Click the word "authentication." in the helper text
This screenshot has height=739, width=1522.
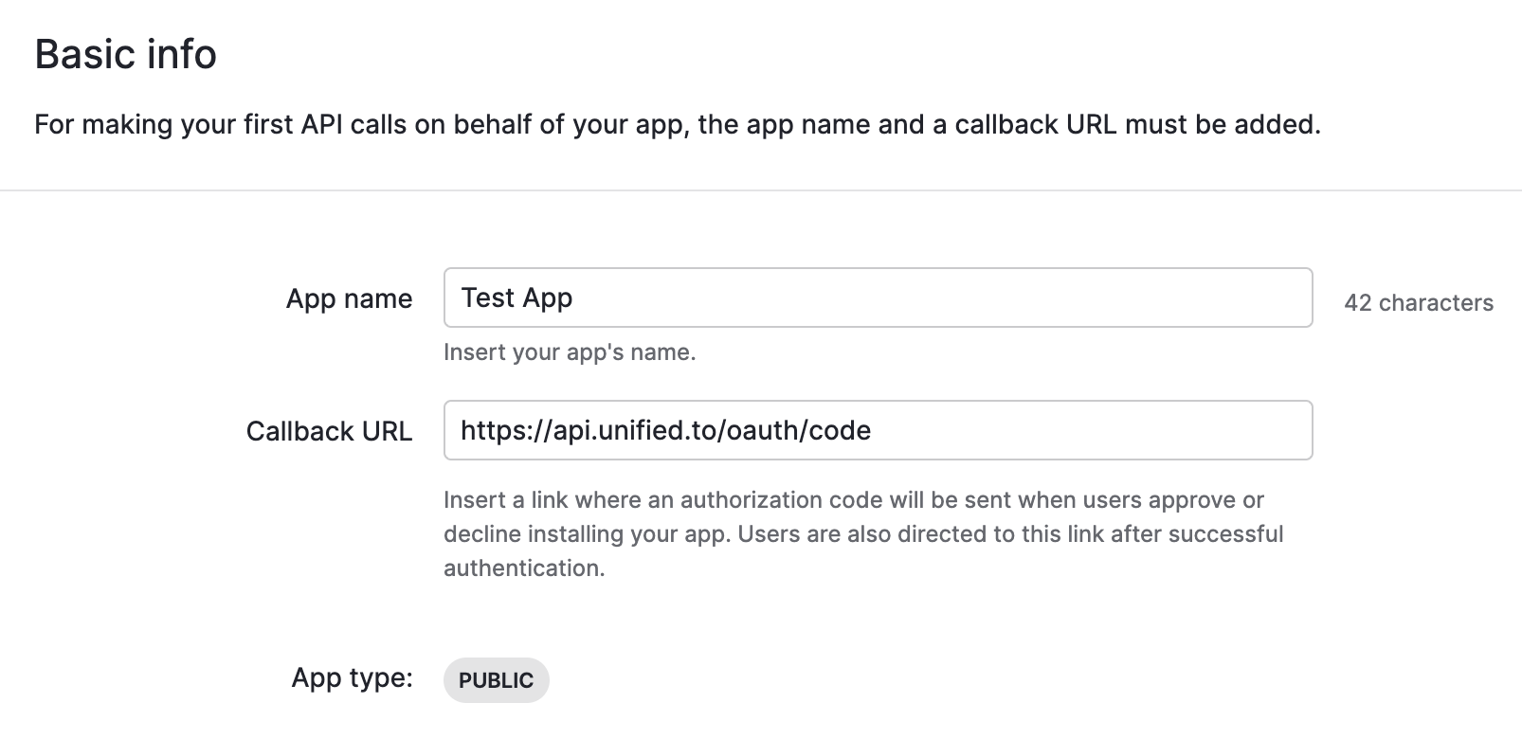click(524, 568)
